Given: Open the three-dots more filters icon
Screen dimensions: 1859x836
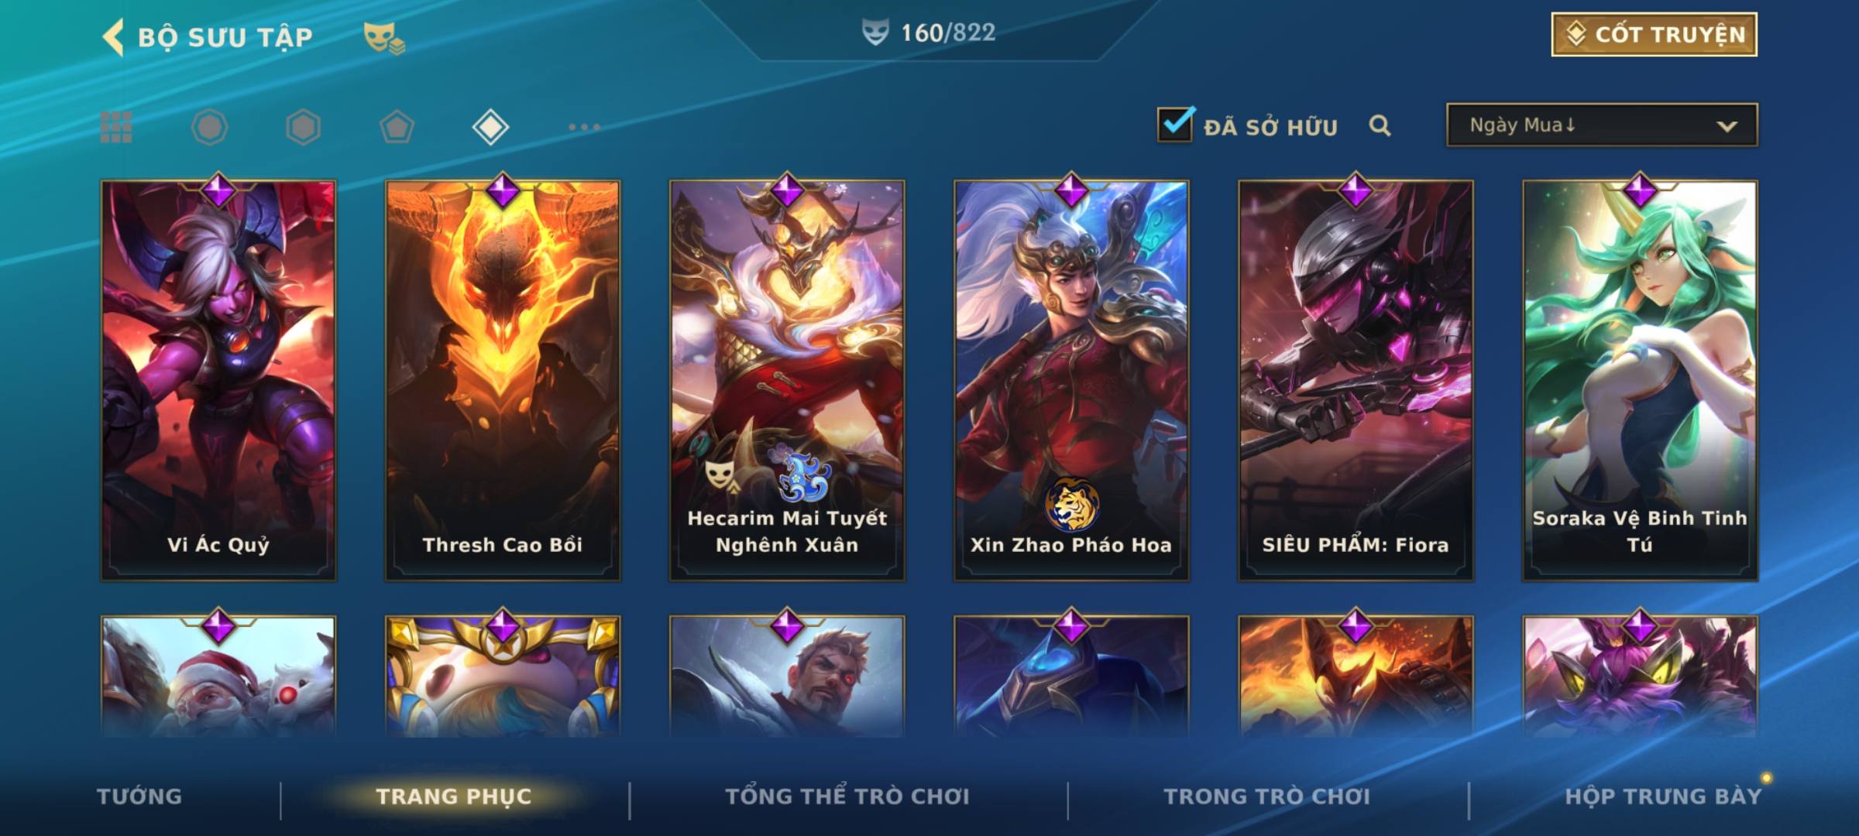Looking at the screenshot, I should pyautogui.click(x=584, y=127).
